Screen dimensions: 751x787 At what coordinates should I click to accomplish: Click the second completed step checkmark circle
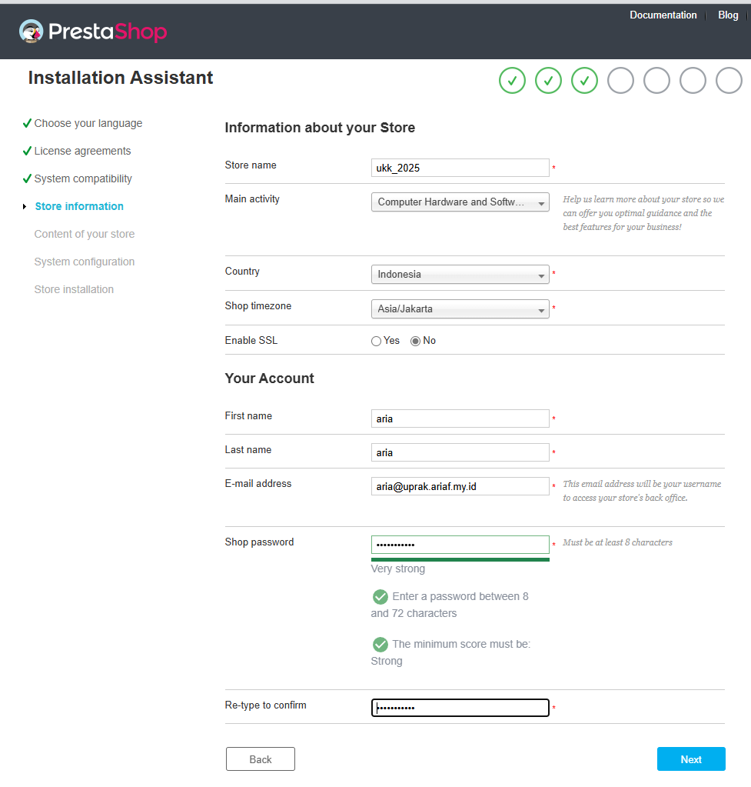(x=548, y=80)
